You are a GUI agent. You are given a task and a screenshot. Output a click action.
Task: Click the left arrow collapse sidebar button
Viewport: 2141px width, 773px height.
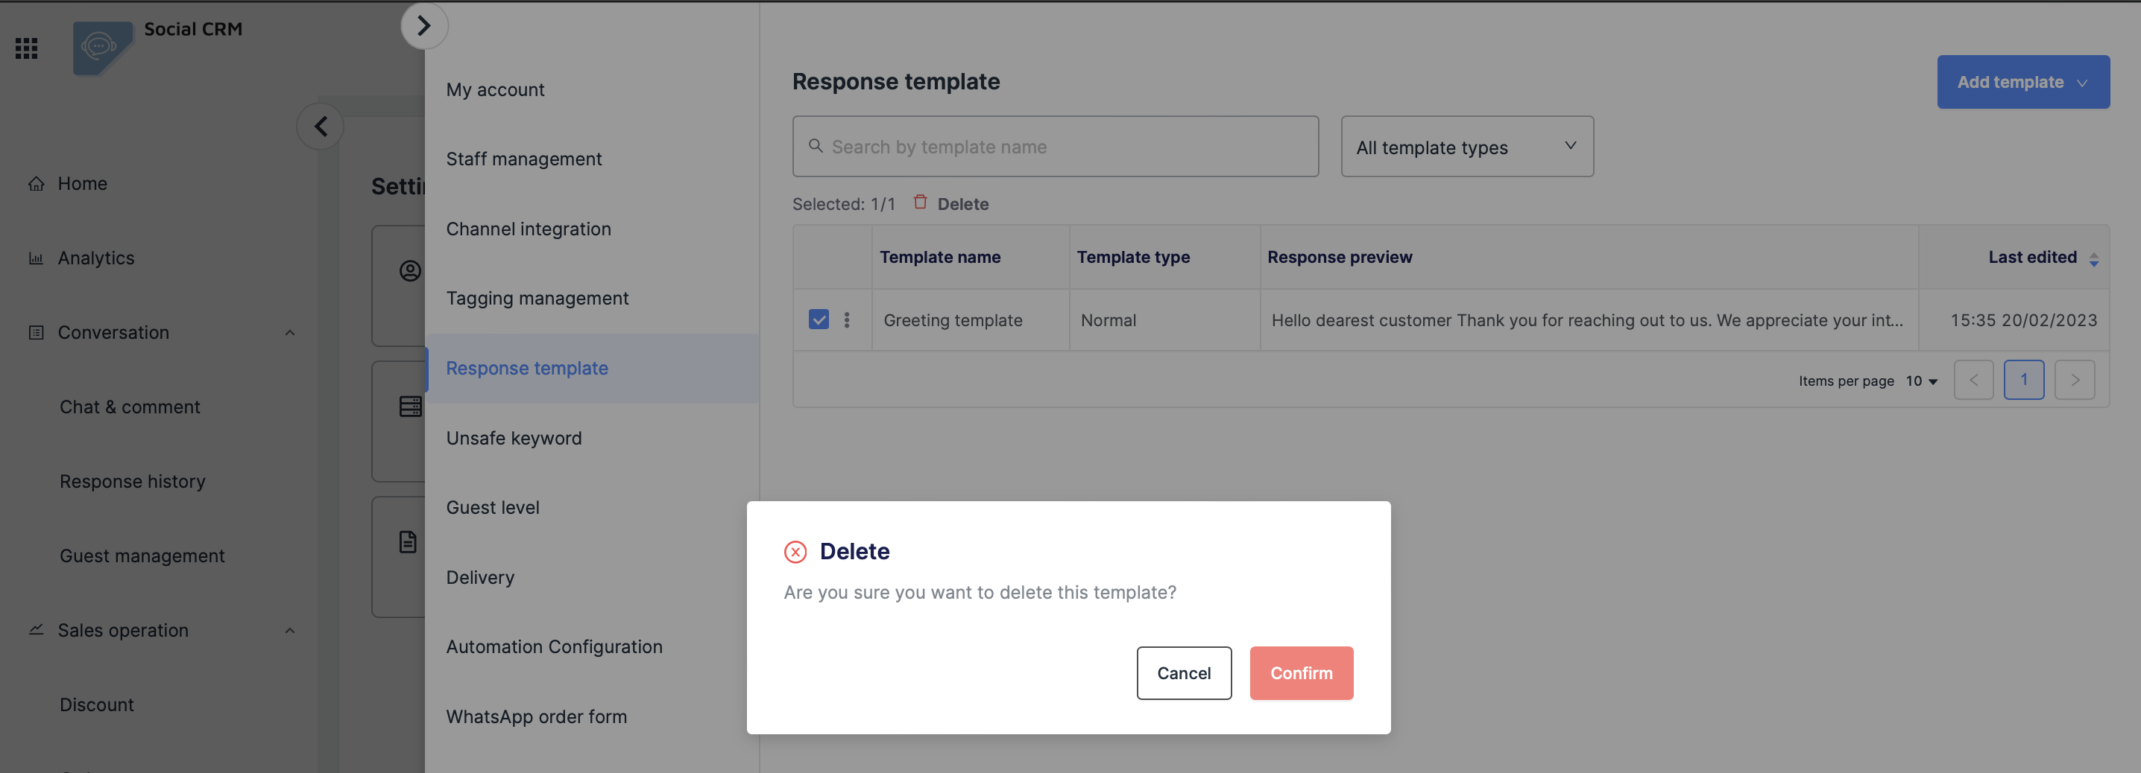[320, 126]
